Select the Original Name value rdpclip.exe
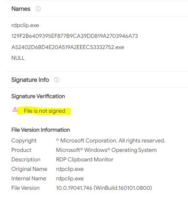The height and width of the screenshot is (207, 188). point(70,169)
